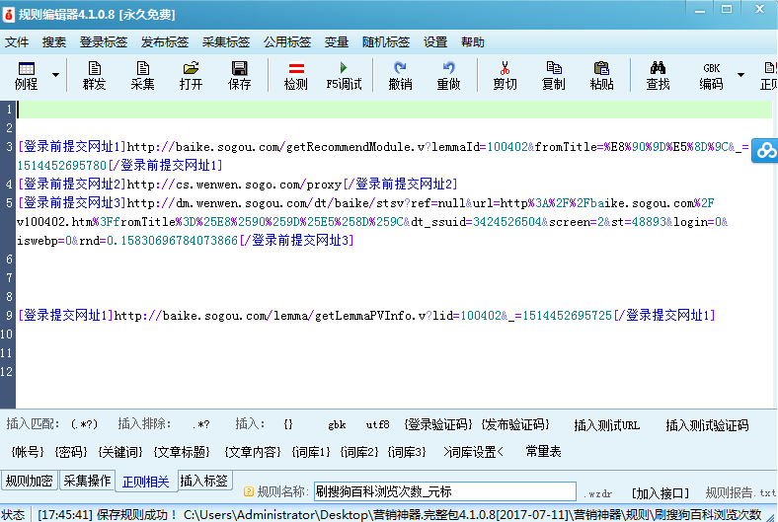Click the partially visible 正则 toolbar icon

point(768,75)
